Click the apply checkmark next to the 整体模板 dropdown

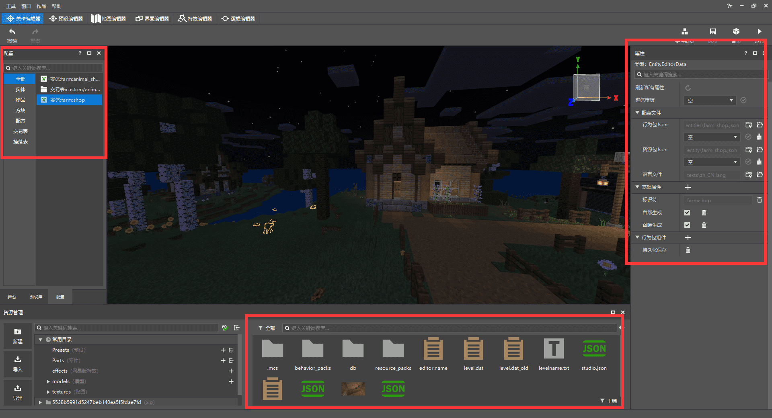coord(743,100)
